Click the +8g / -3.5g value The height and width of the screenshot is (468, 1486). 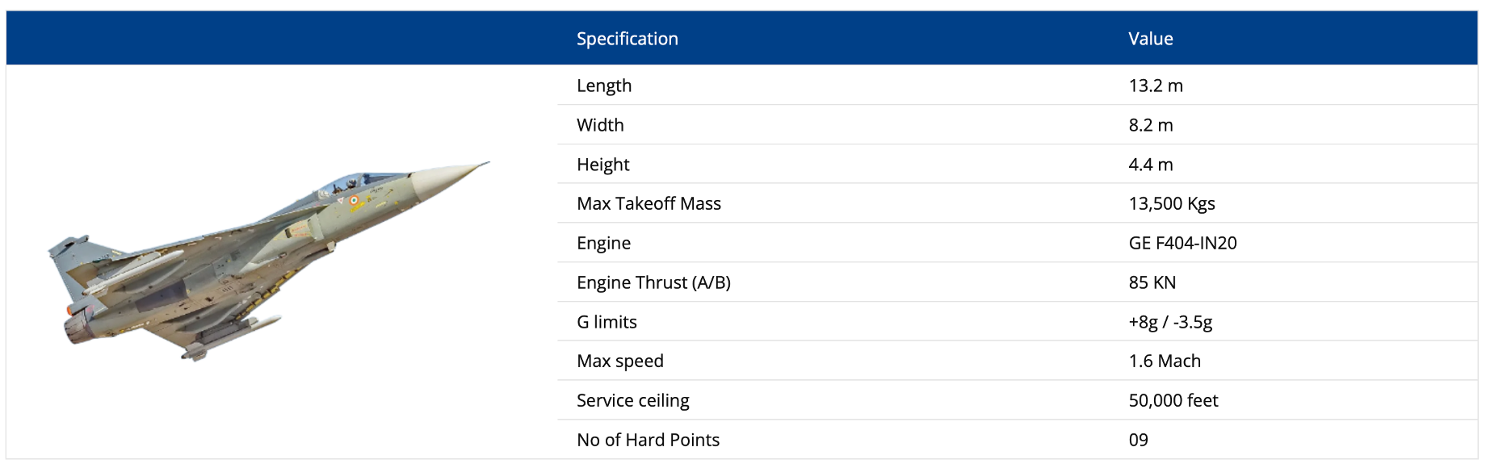(1170, 322)
